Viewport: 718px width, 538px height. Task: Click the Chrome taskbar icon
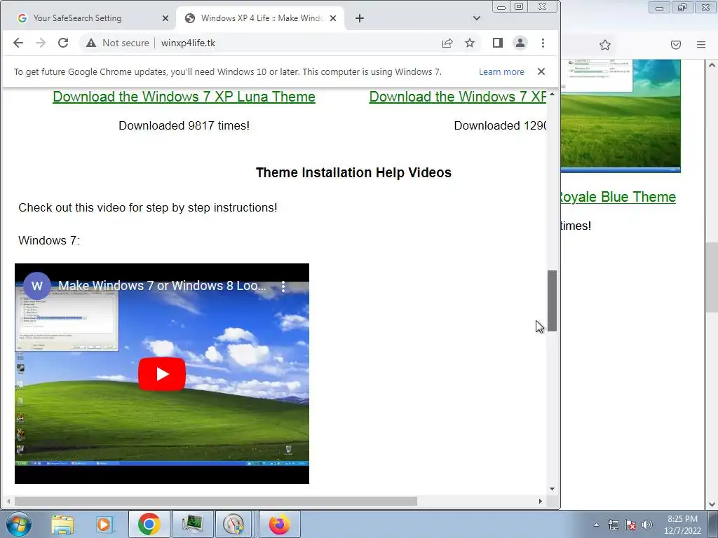click(149, 524)
